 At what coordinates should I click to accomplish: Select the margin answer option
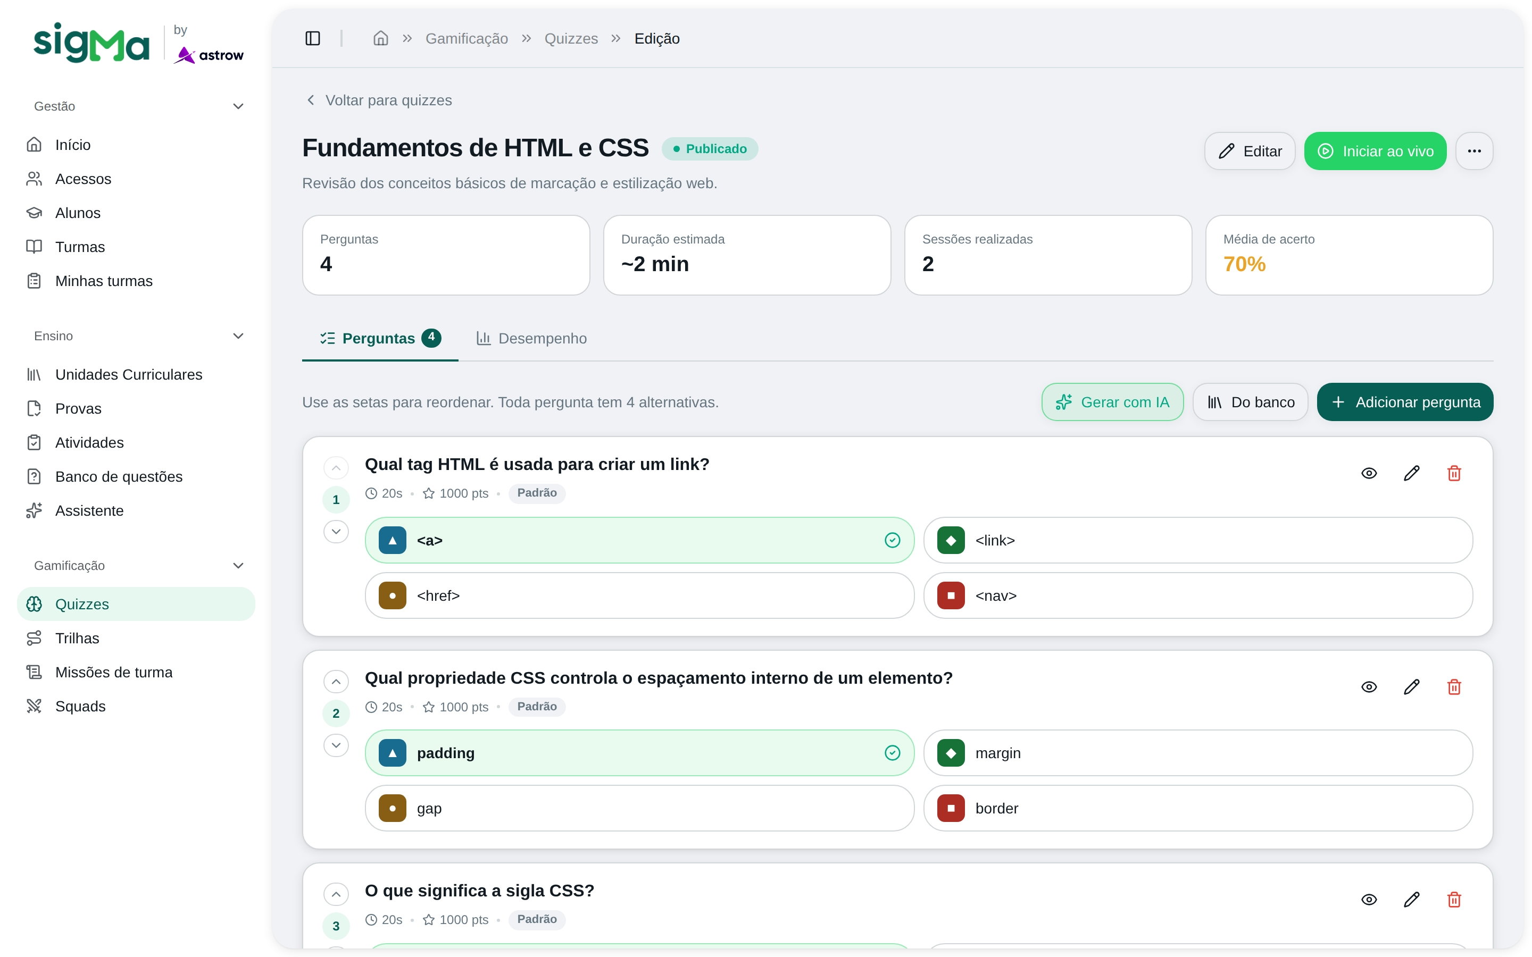click(1198, 752)
